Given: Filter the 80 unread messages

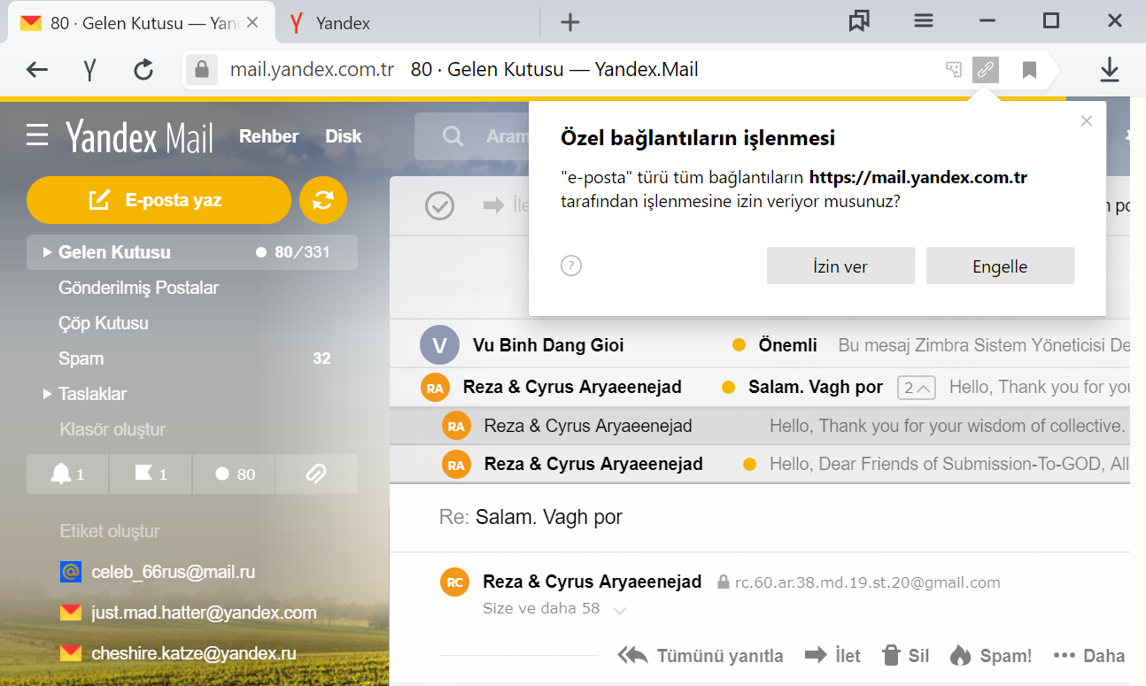Looking at the screenshot, I should click(234, 474).
